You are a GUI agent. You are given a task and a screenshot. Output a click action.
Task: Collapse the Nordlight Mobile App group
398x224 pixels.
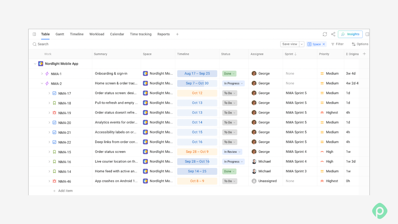[35, 64]
